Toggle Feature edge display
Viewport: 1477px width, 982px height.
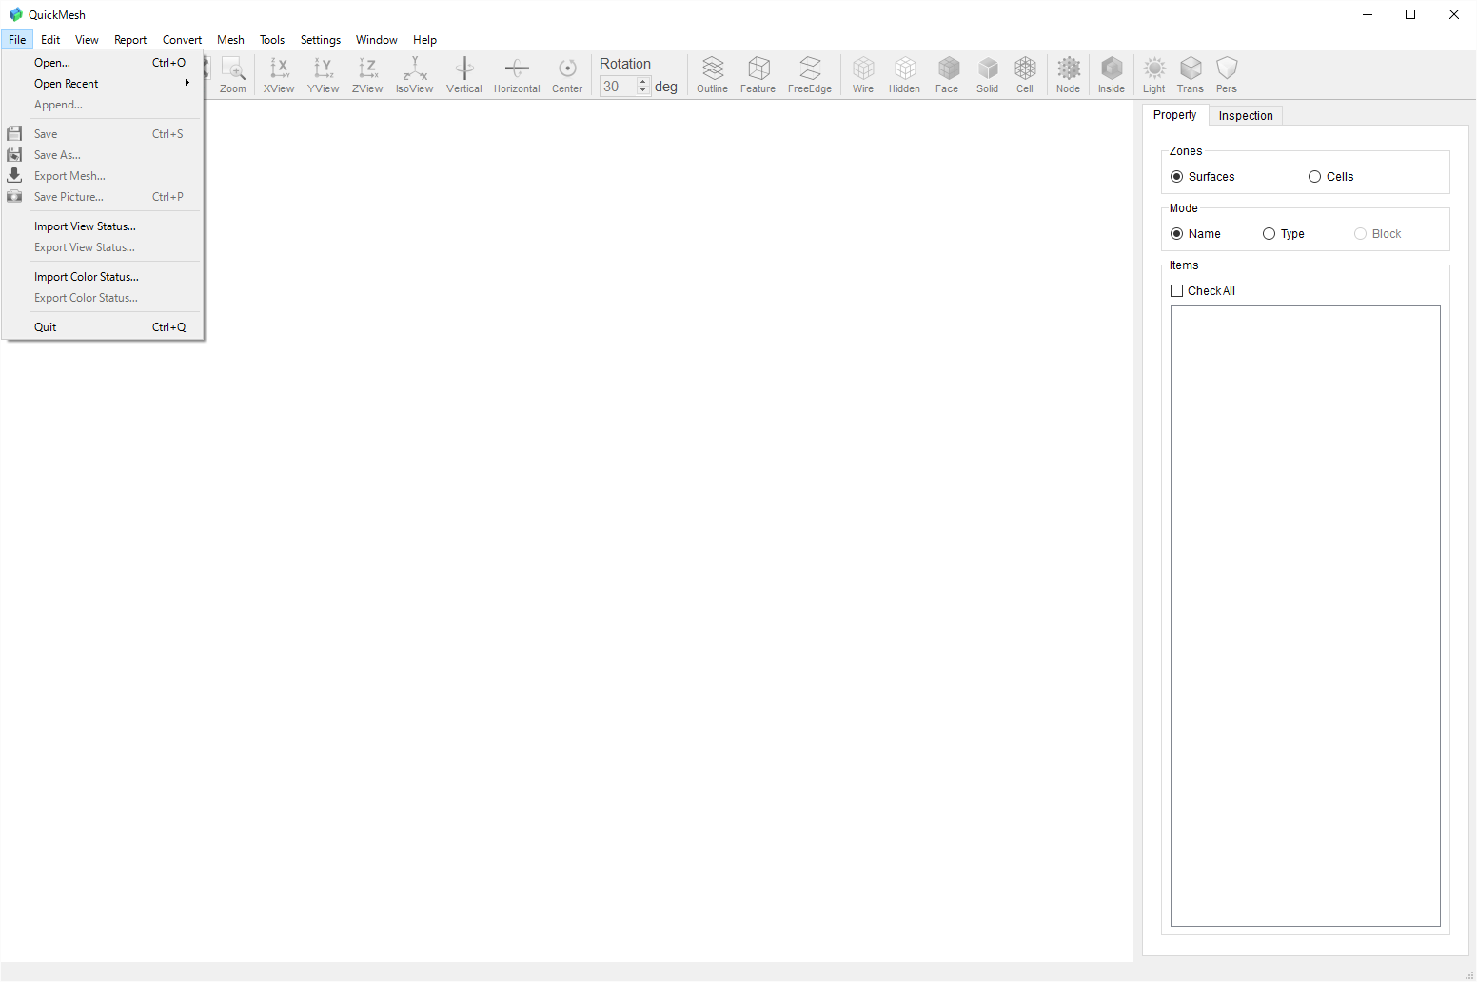[x=758, y=74]
